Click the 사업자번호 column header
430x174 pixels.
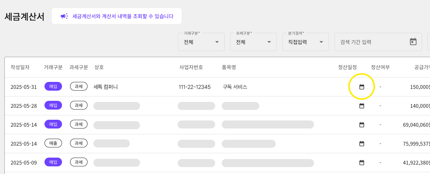[x=191, y=67]
